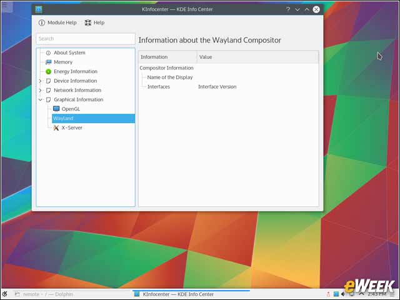The image size is (400, 300).
Task: Click the OpenGL monitor icon
Action: click(x=56, y=109)
